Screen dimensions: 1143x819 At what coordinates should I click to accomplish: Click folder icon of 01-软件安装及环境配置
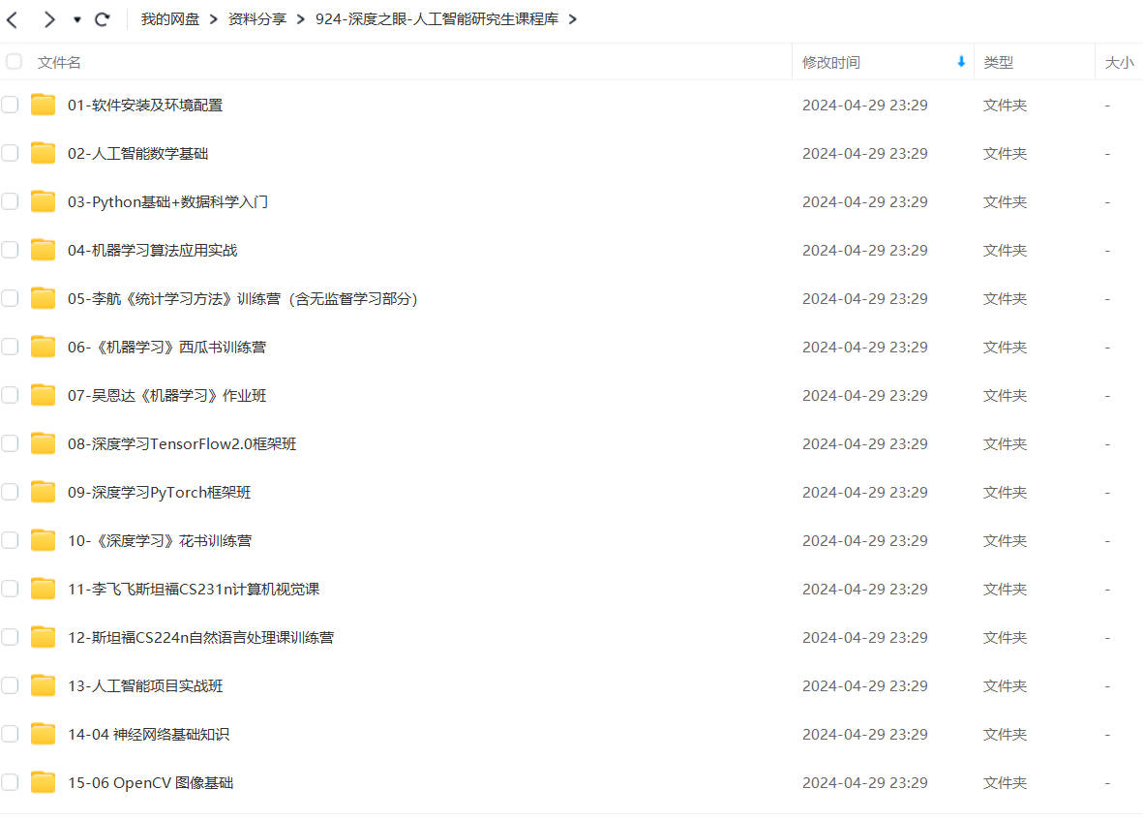(x=43, y=105)
